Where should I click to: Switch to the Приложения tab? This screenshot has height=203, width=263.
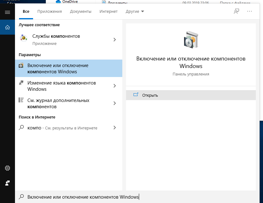pos(50,12)
